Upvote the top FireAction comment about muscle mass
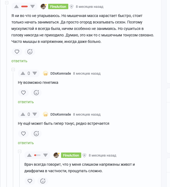This screenshot has width=170, height=187. point(16,6)
